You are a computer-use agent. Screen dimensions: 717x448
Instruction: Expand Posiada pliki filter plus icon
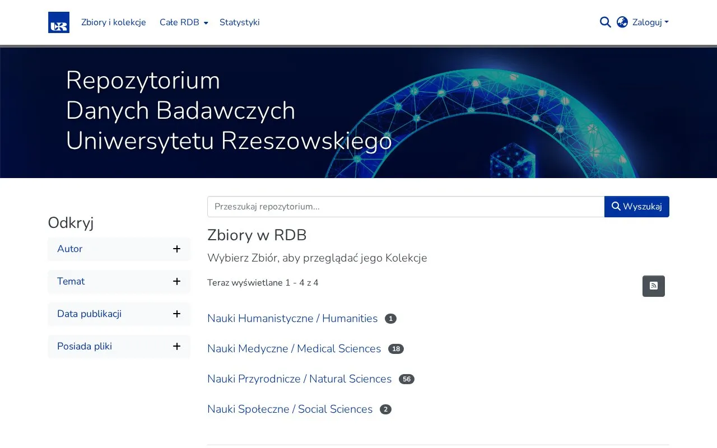(x=176, y=347)
